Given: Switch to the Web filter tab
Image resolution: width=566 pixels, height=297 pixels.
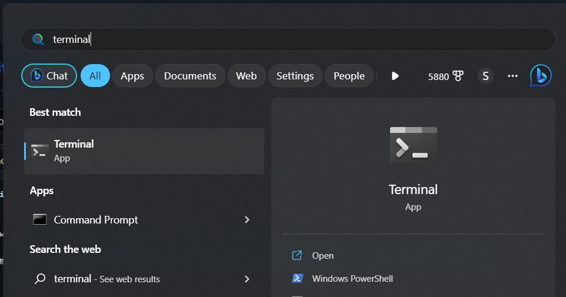Looking at the screenshot, I should 247,76.
